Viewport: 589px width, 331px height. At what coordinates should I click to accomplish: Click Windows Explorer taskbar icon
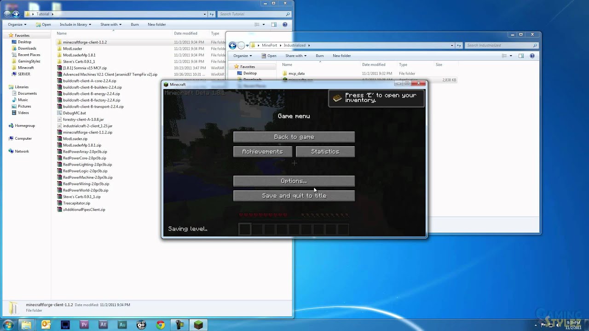[x=26, y=325]
